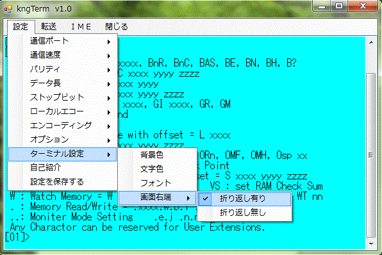Viewport: 382px width, 255px height.
Task: Click the scrollbar up arrow
Action: pos(371,42)
